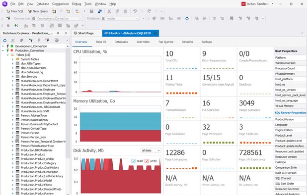Open the Connection combo box

[57, 18]
